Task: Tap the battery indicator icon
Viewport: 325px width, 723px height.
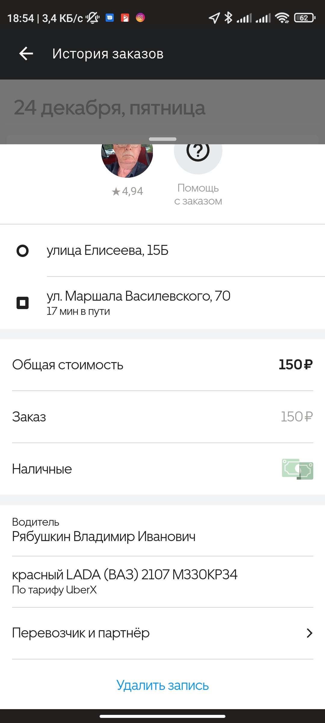Action: click(305, 18)
